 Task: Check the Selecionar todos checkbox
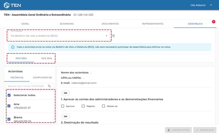[x=9, y=95]
